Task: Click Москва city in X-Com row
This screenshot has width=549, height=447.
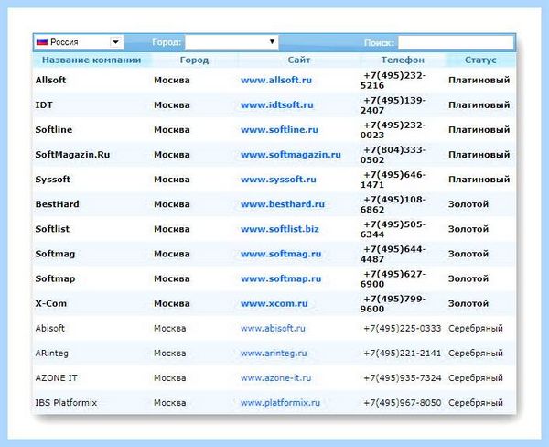Action: (x=172, y=303)
